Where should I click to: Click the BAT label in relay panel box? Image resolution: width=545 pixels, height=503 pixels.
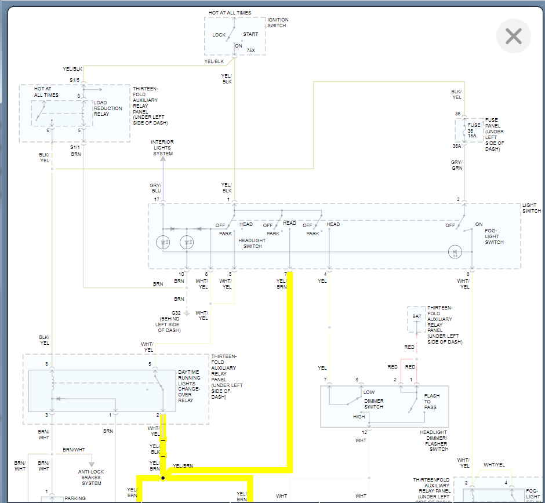tap(416, 316)
